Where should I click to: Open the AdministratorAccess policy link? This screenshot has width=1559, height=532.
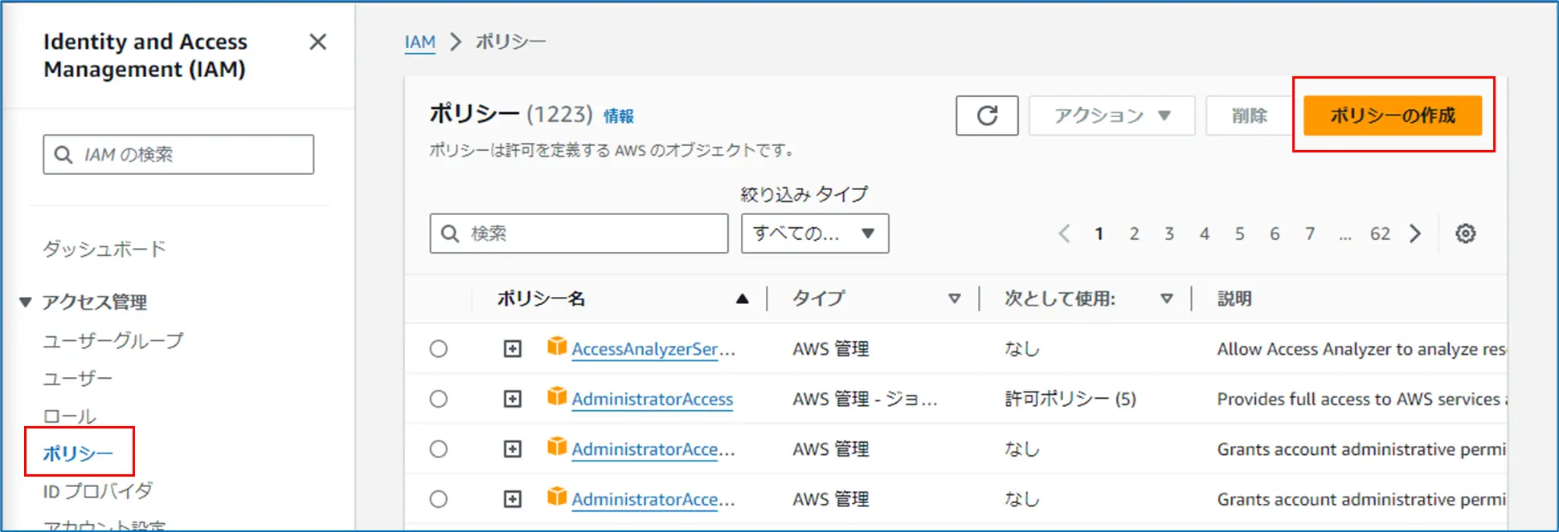click(x=653, y=399)
